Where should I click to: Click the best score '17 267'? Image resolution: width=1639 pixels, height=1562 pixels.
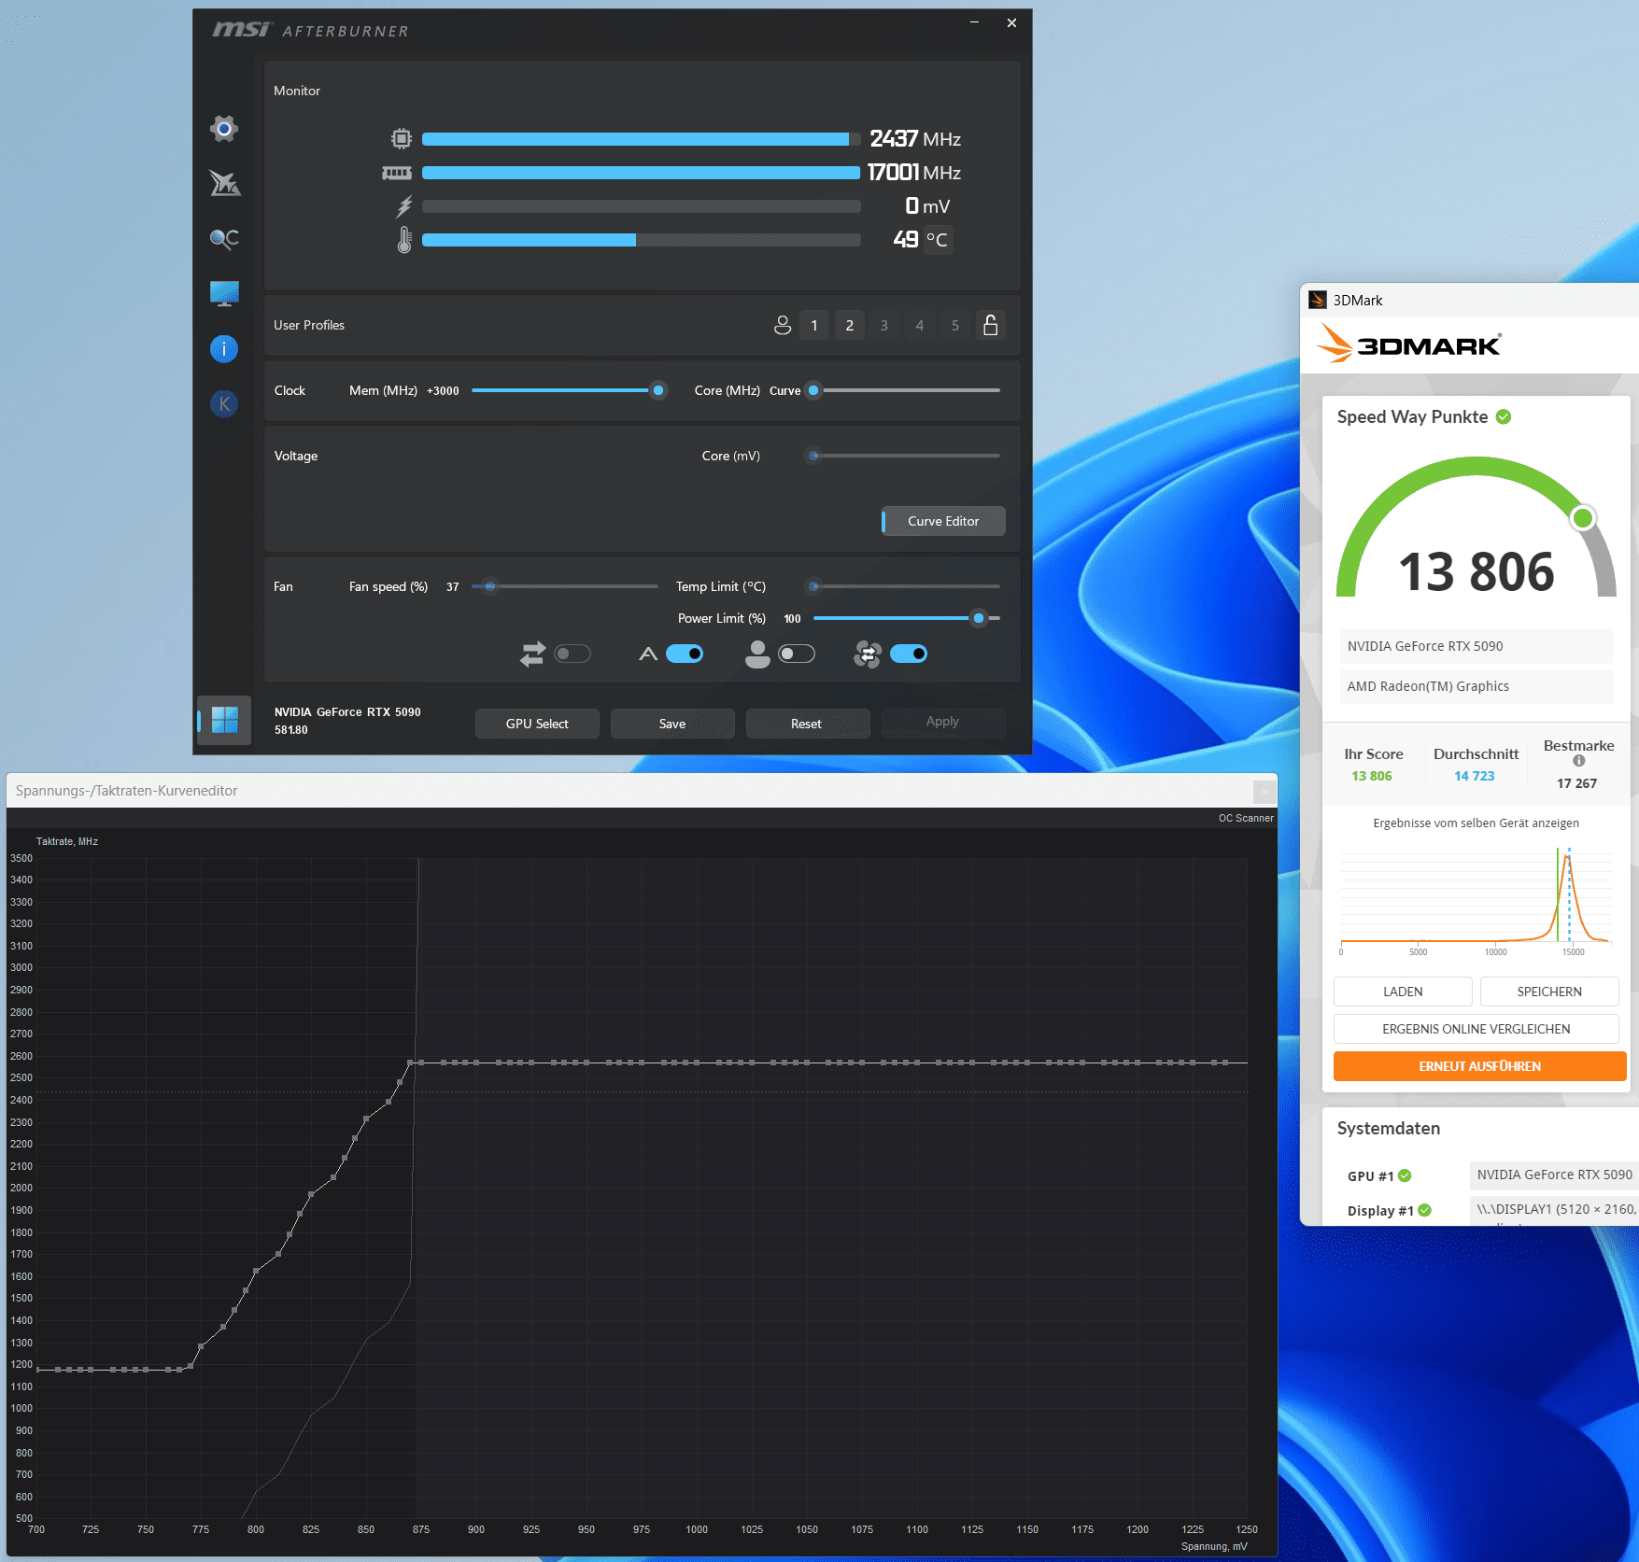coord(1576,783)
